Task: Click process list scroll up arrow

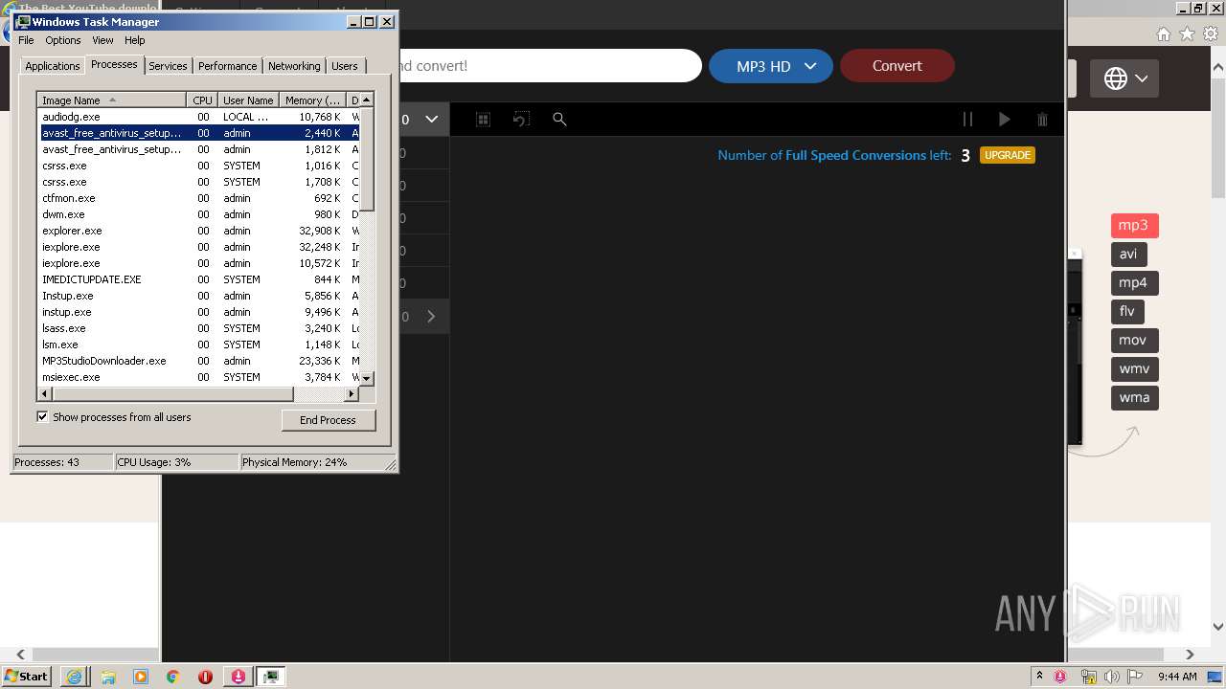Action: (367, 100)
